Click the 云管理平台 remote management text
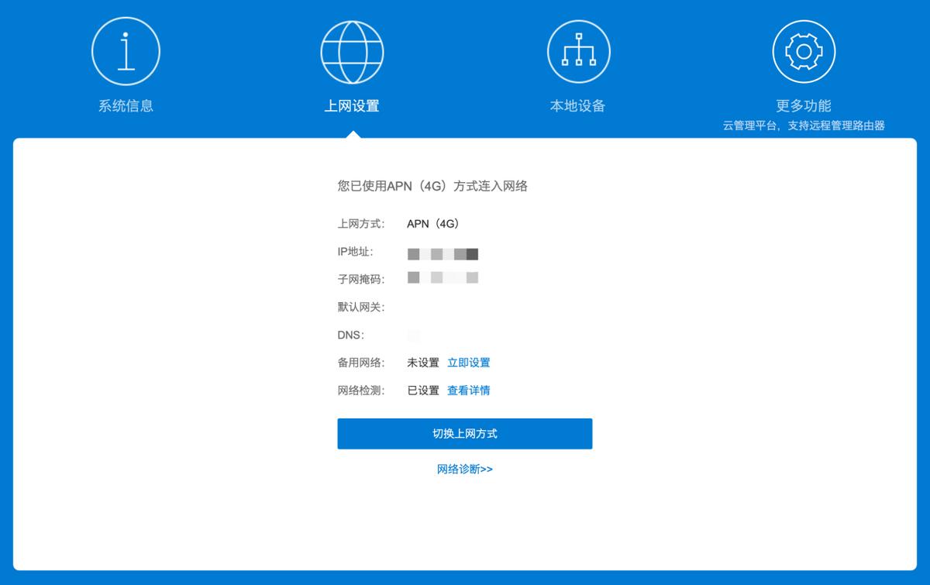Image resolution: width=930 pixels, height=585 pixels. coord(804,125)
